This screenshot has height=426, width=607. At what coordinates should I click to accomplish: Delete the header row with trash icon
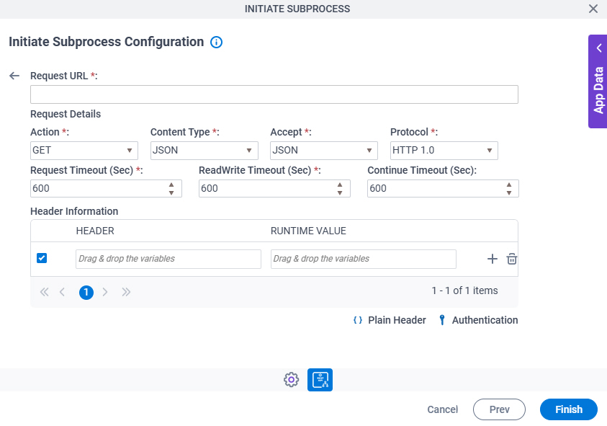(x=512, y=259)
